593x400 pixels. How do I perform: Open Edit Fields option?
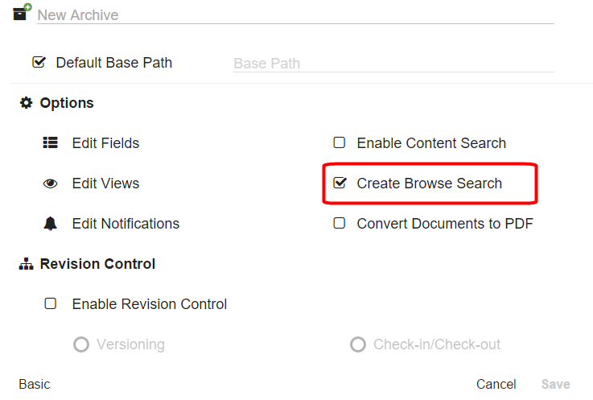pyautogui.click(x=105, y=143)
